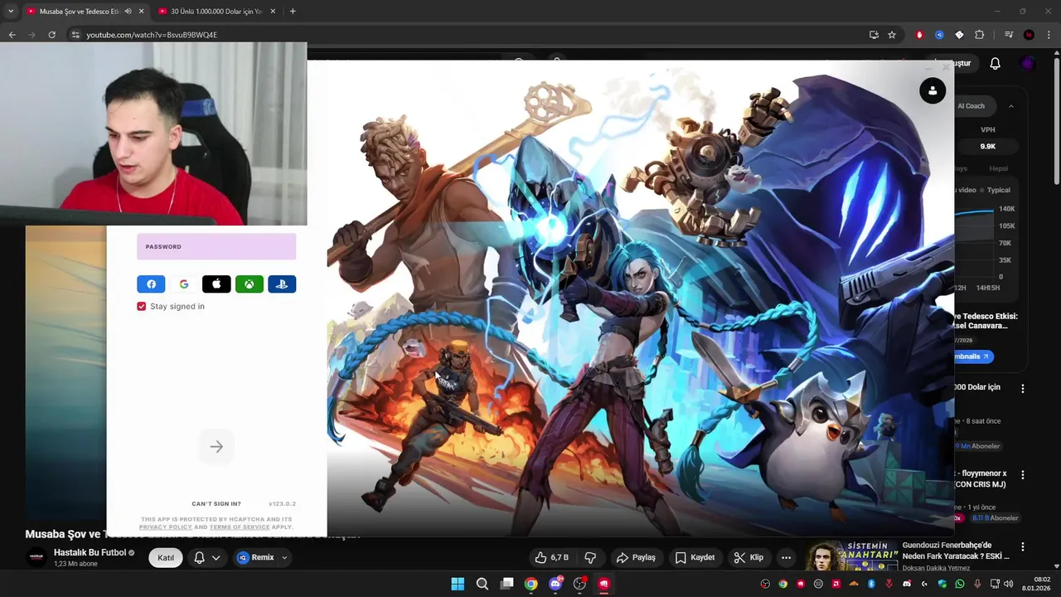The image size is (1061, 597).
Task: Open the Windows Start menu
Action: (x=458, y=584)
